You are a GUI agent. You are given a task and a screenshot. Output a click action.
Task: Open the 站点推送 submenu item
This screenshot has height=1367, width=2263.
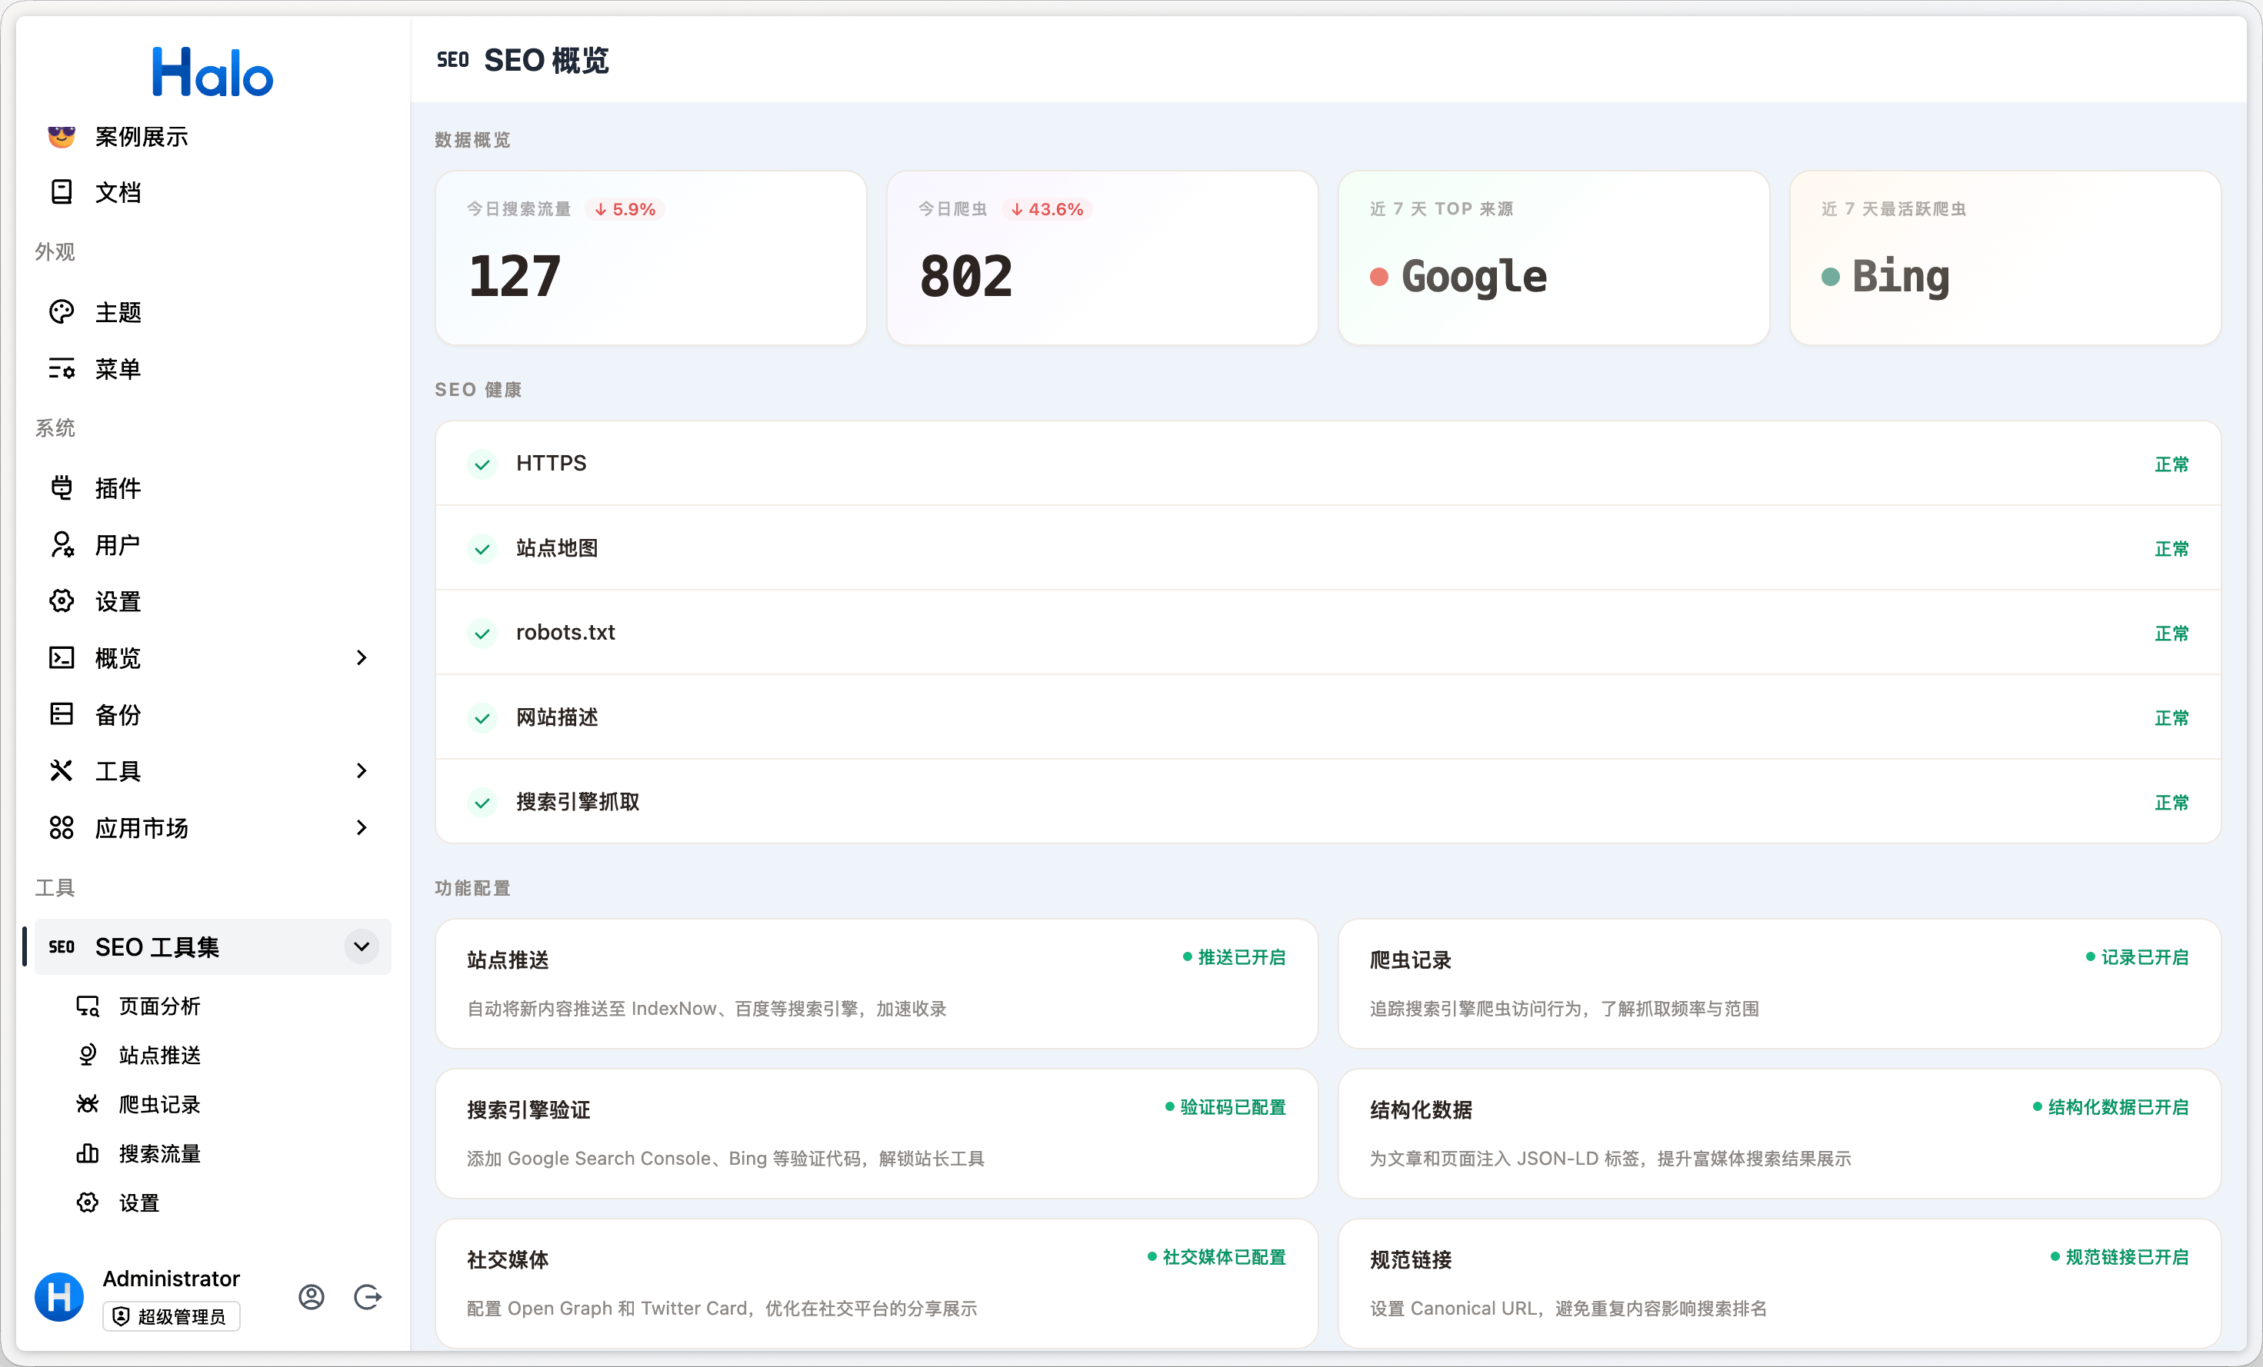159,1055
